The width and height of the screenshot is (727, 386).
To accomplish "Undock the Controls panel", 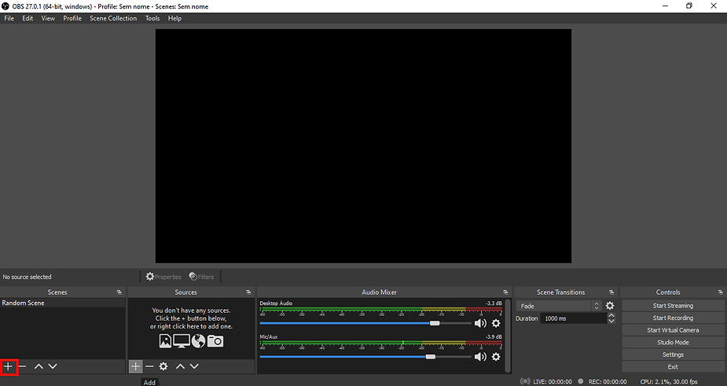I will pos(720,292).
